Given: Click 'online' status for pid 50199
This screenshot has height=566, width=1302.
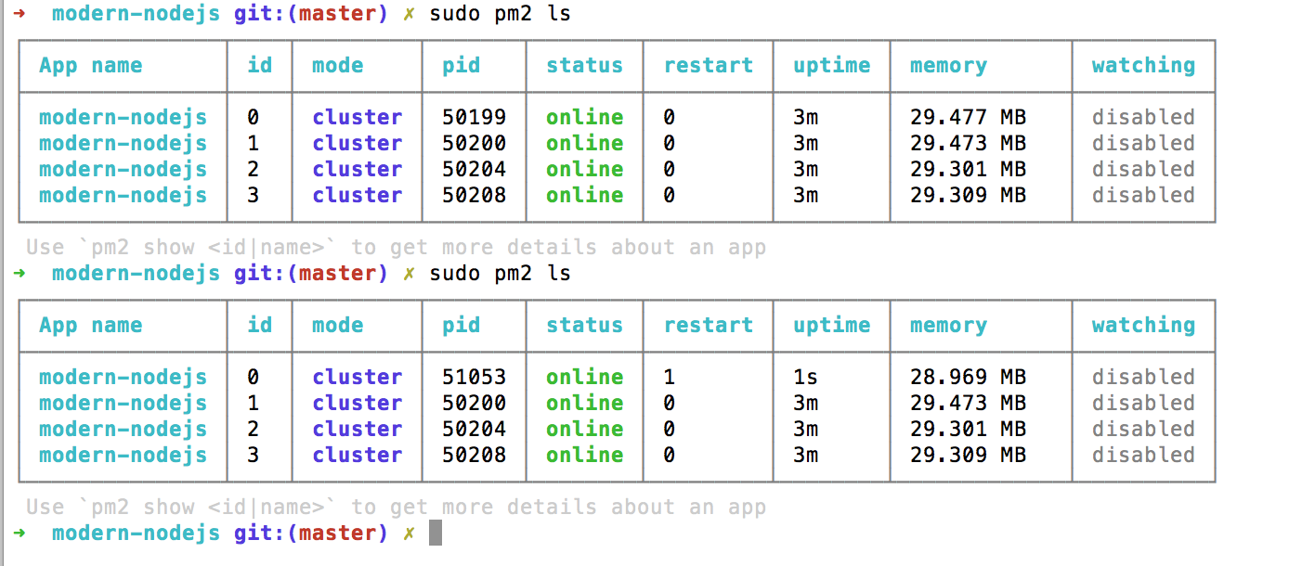Looking at the screenshot, I should pyautogui.click(x=584, y=117).
